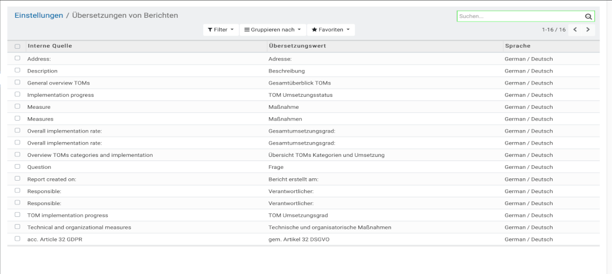Tick checkbox for acc. Article 32 GDPR

[17, 239]
